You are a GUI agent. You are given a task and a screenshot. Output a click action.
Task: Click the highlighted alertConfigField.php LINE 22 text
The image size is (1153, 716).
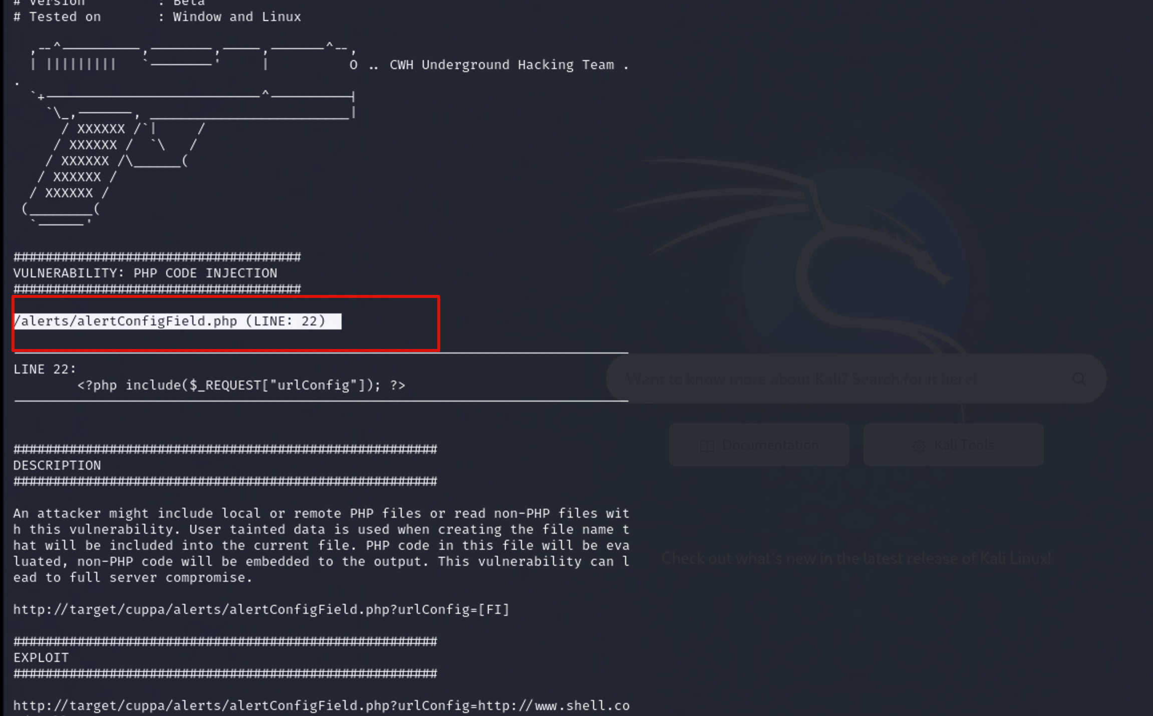coord(170,321)
